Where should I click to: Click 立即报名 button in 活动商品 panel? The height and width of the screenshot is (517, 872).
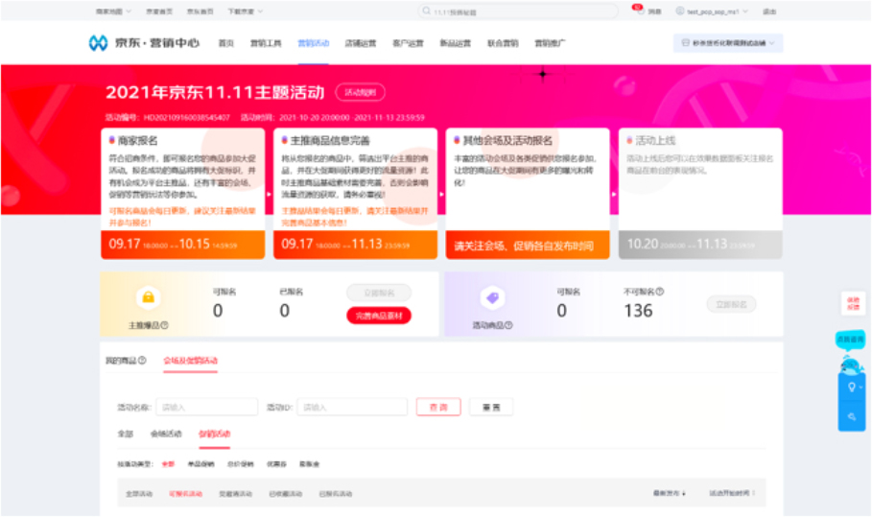tap(731, 304)
